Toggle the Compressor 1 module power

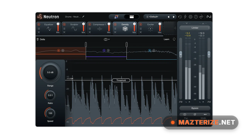pyautogui.click(x=90, y=24)
